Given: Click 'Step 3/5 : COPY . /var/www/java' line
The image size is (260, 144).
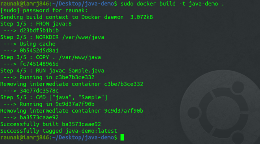Looking at the screenshot, I should (x=50, y=57).
